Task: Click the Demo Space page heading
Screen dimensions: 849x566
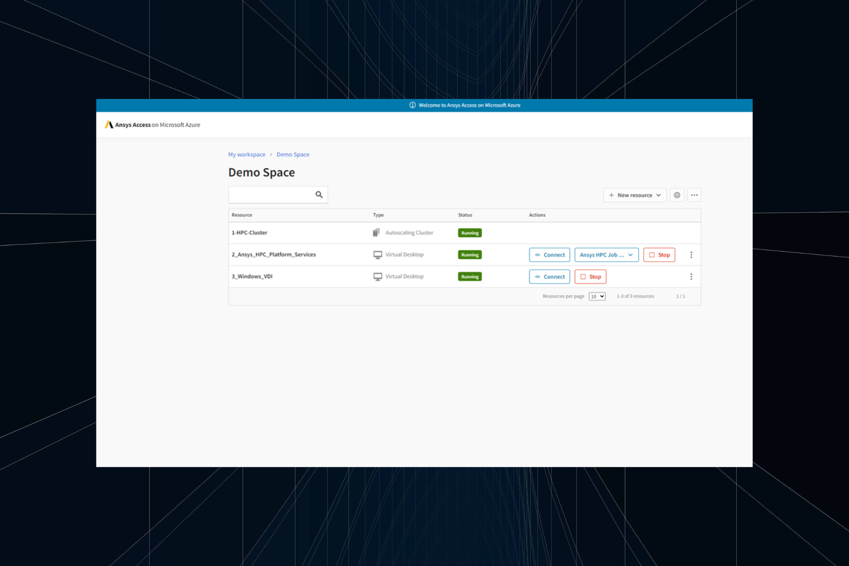Action: 261,172
